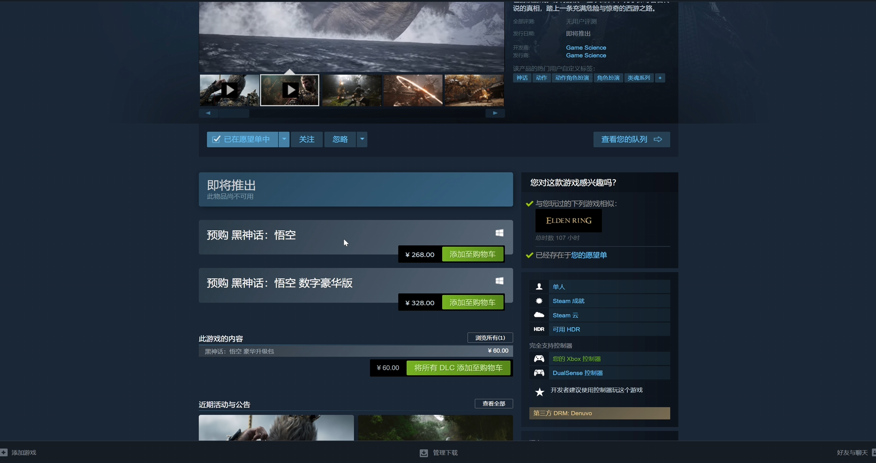
Task: Click the star icon beside developer recommendation
Action: click(x=540, y=391)
